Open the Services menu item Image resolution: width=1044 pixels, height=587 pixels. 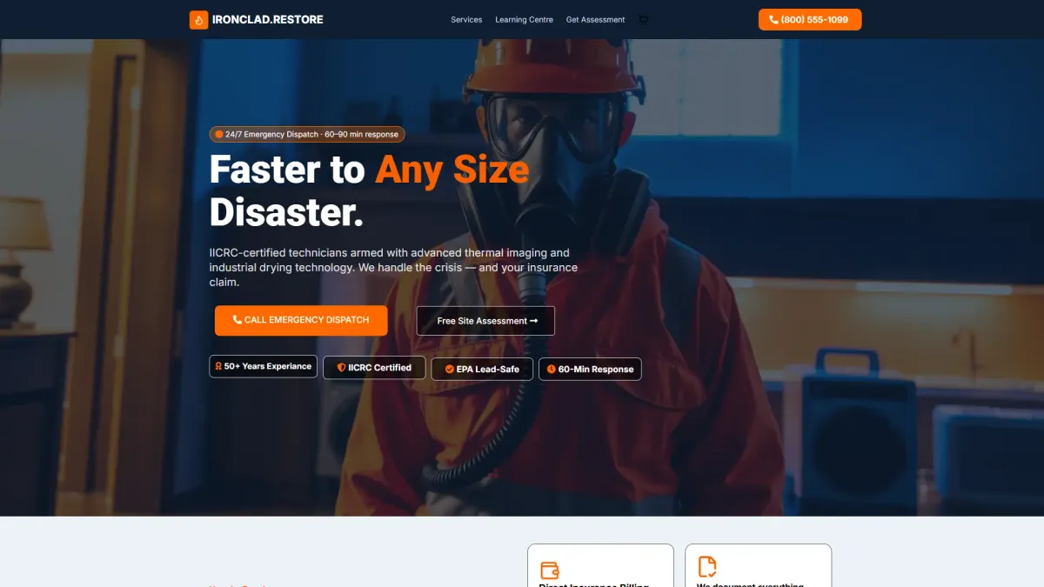click(466, 20)
